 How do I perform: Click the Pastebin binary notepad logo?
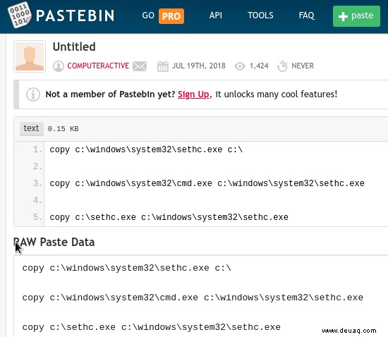[x=19, y=15]
